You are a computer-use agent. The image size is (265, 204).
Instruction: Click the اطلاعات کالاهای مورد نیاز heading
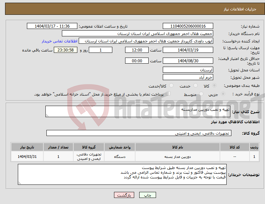235,122
